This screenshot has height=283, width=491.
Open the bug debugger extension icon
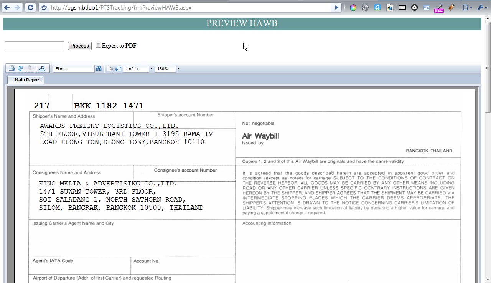(x=451, y=7)
